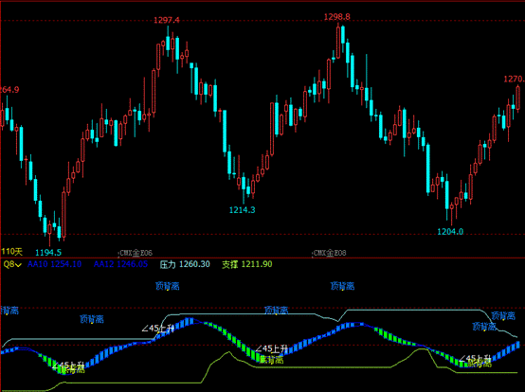Click the leftmost 底背离 signal in indicator
525x392 pixels.
point(73,369)
